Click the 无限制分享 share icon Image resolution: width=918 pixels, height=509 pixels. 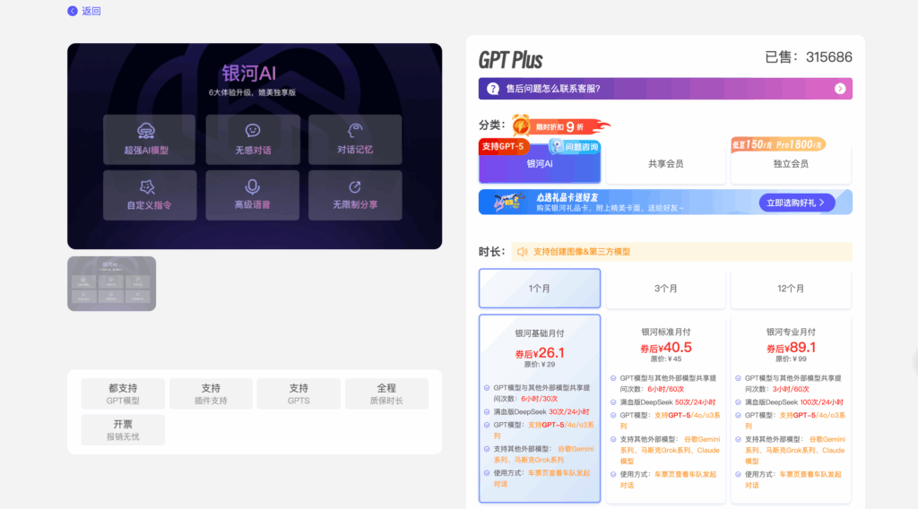(355, 186)
